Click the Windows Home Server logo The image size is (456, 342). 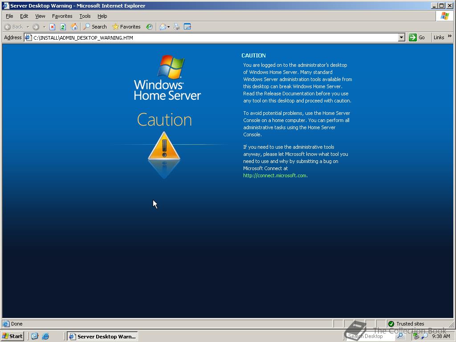pyautogui.click(x=167, y=78)
